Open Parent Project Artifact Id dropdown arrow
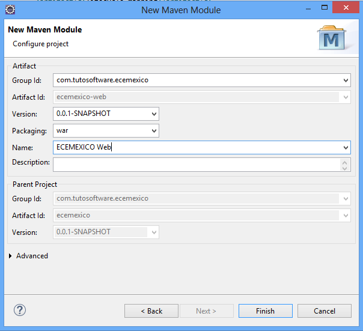 346,216
